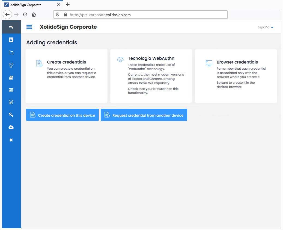Open the users group network sidebar icon
The image size is (283, 230).
point(11,65)
